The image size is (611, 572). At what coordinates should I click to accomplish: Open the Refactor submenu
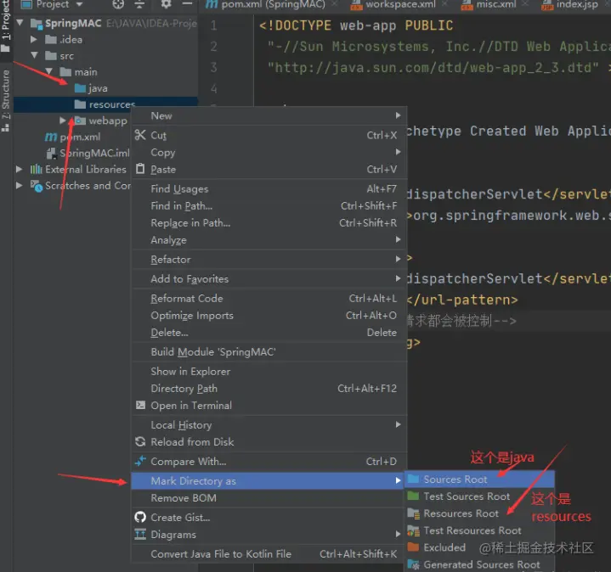[269, 260]
